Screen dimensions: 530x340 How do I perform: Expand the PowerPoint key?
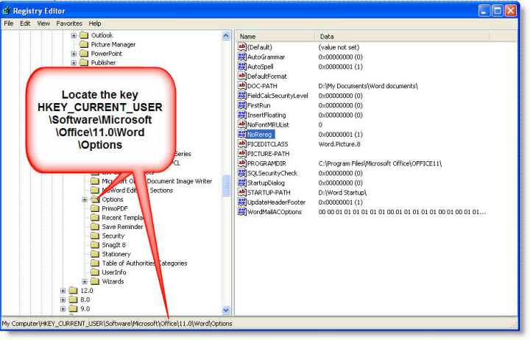(74, 54)
